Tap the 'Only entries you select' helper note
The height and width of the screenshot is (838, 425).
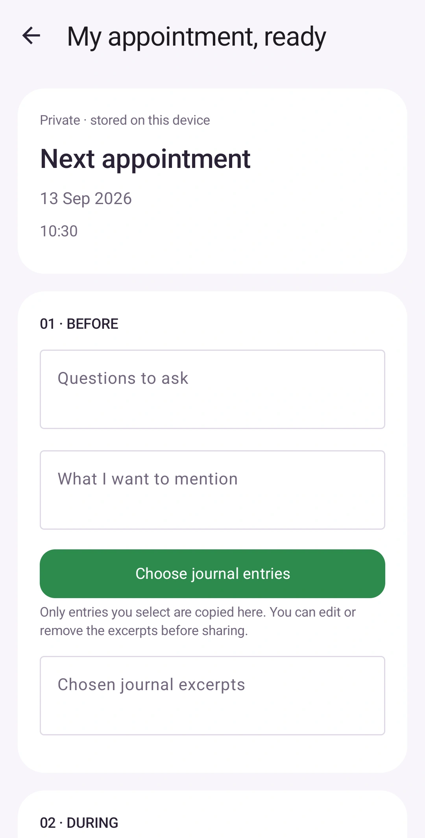198,621
